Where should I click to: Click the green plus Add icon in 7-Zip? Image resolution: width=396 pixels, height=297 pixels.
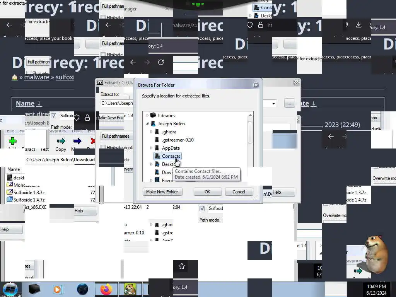[12, 141]
